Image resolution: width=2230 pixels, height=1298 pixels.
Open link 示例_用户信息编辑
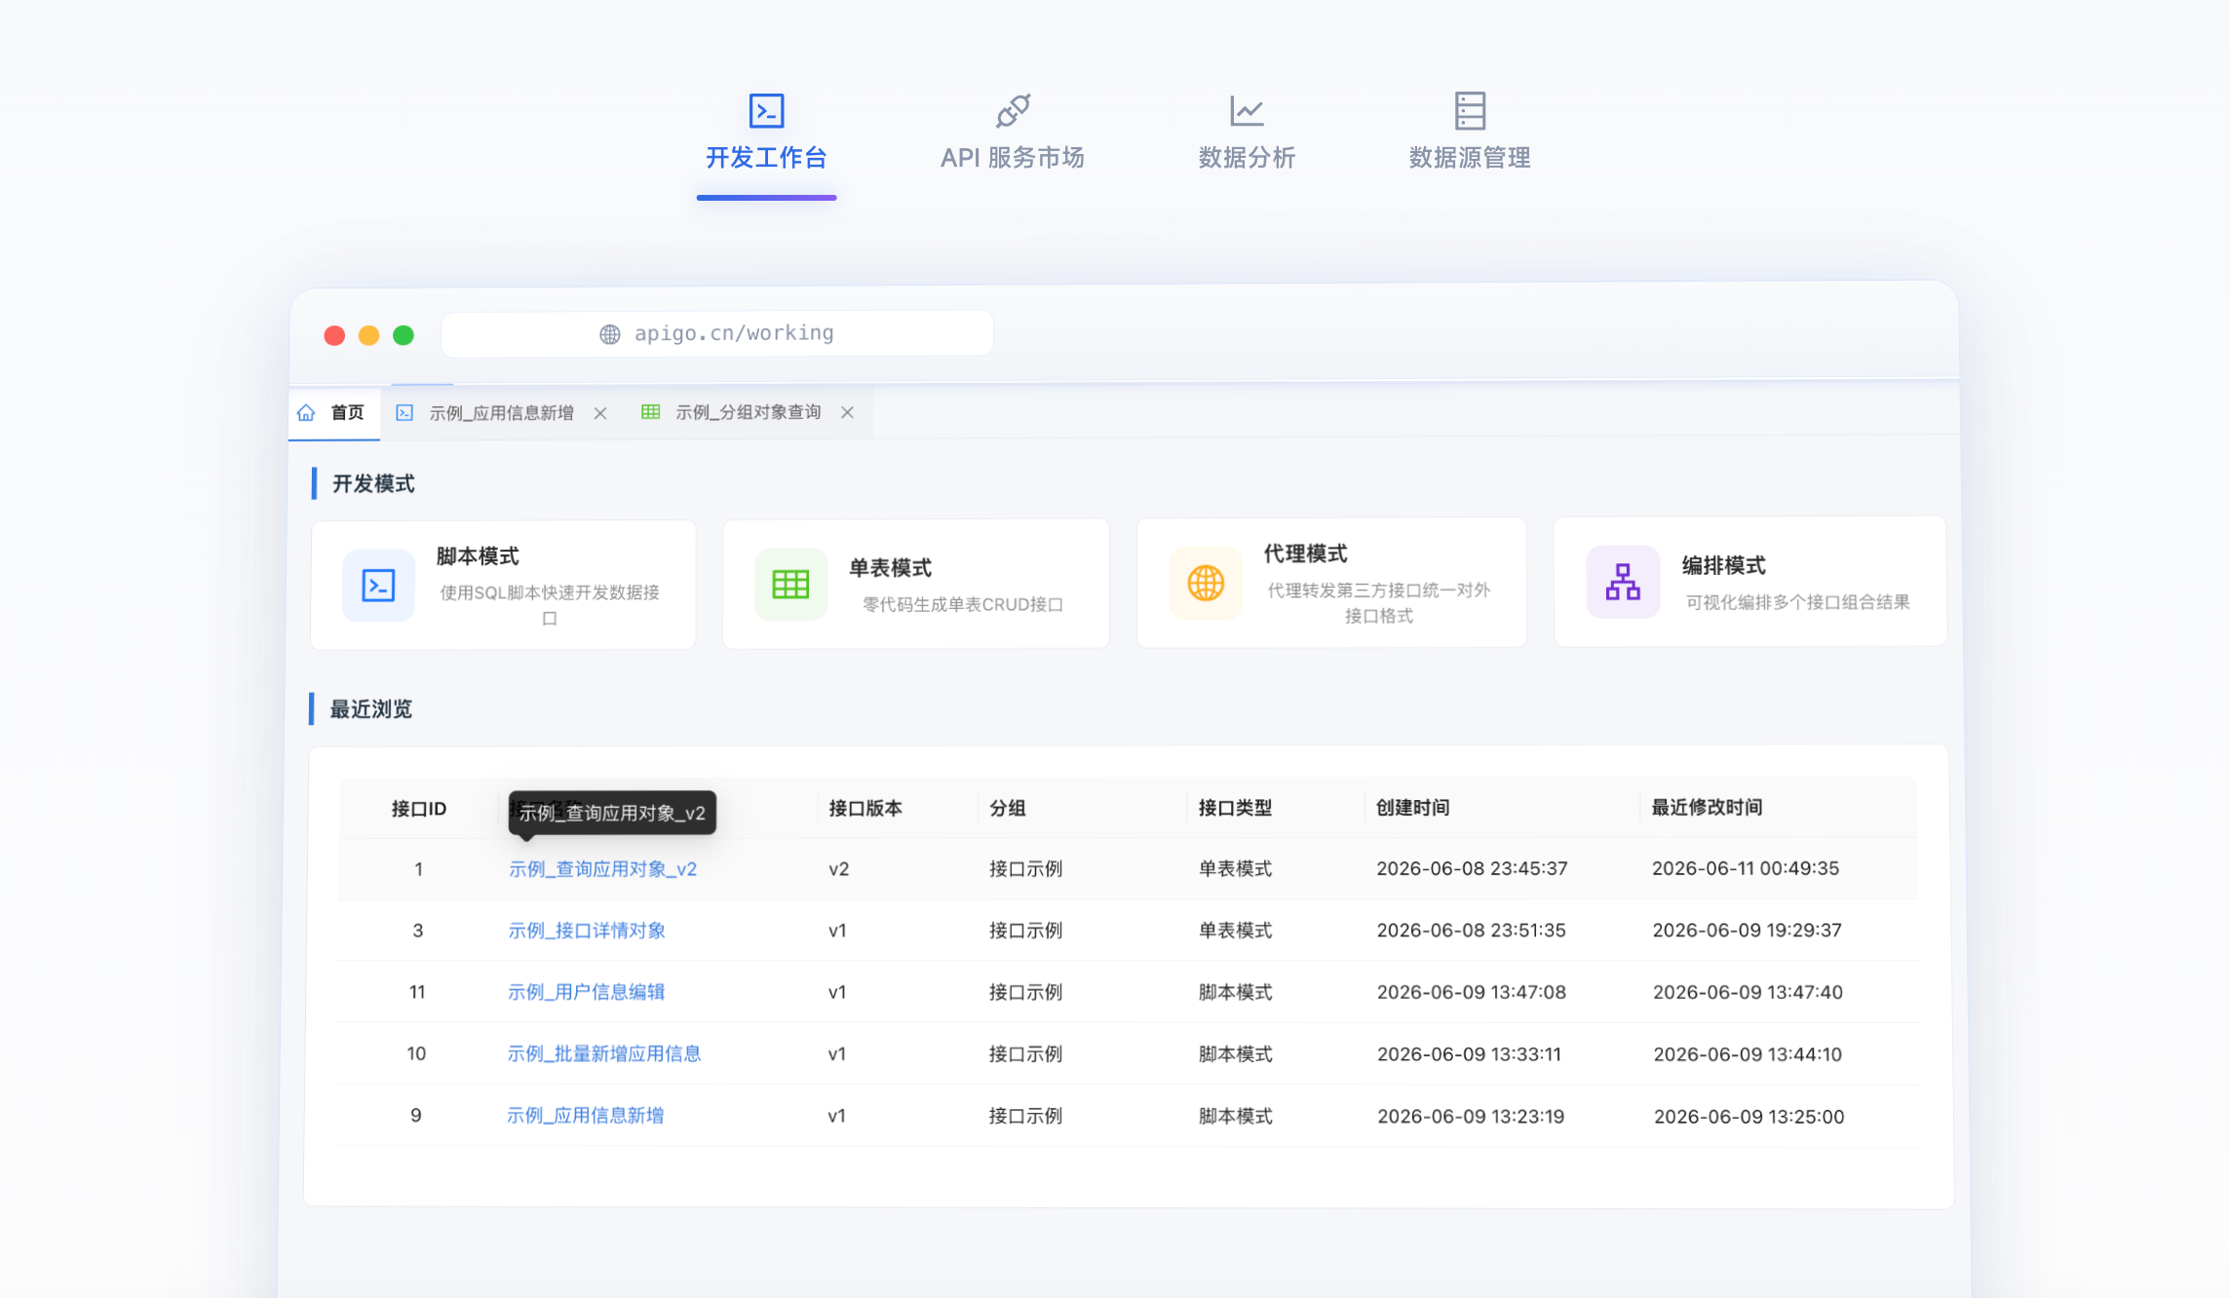[586, 992]
